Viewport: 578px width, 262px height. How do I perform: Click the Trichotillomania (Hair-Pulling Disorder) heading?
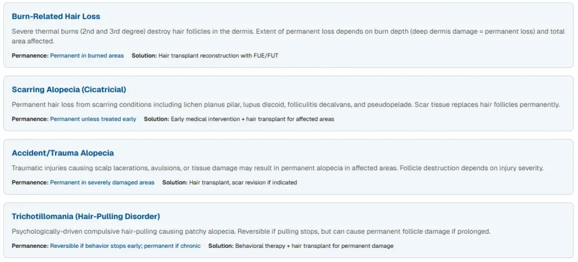click(x=86, y=216)
